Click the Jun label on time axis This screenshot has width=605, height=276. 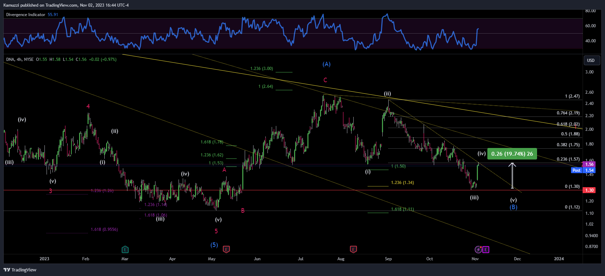point(257,259)
